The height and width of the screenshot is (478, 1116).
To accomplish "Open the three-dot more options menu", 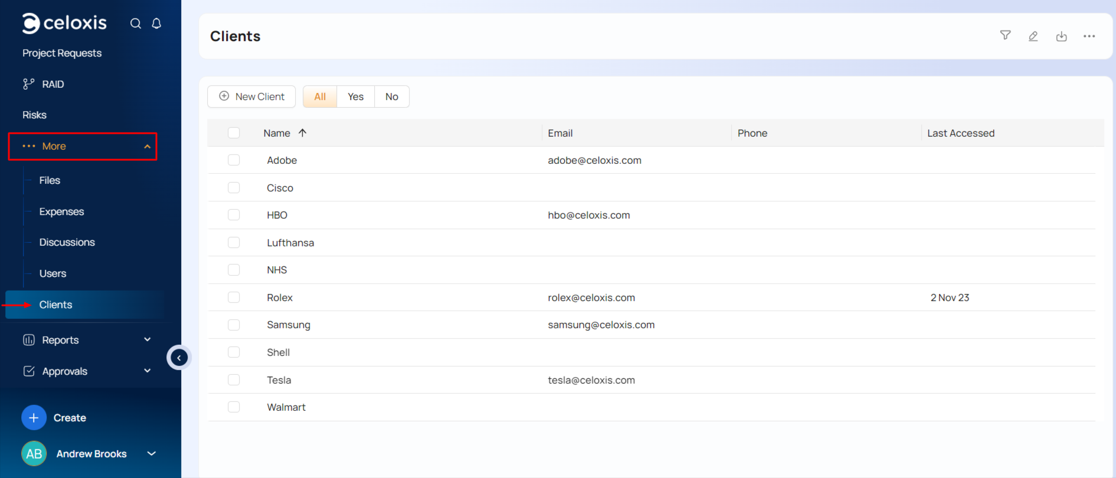I will pyautogui.click(x=1089, y=36).
